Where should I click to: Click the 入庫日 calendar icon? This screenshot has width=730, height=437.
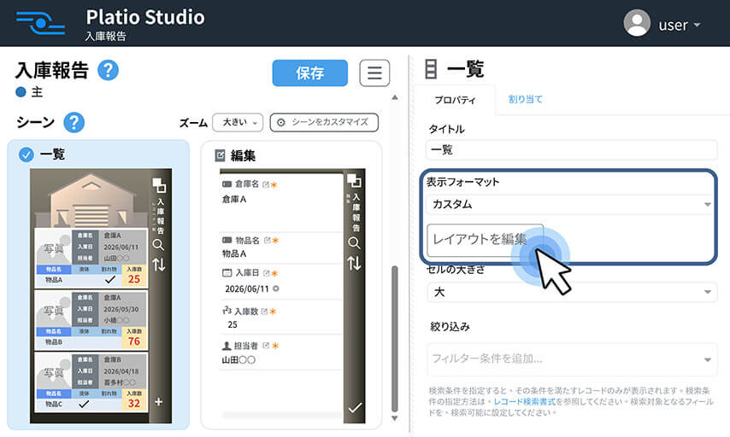227,273
